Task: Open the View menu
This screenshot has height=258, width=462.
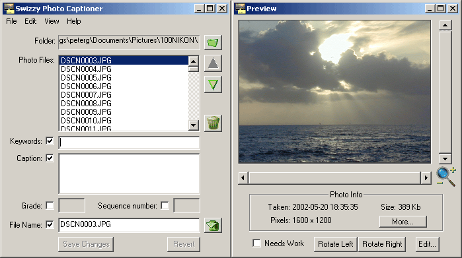Action: [52, 21]
